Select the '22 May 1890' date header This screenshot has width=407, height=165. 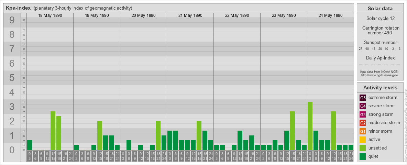point(237,15)
